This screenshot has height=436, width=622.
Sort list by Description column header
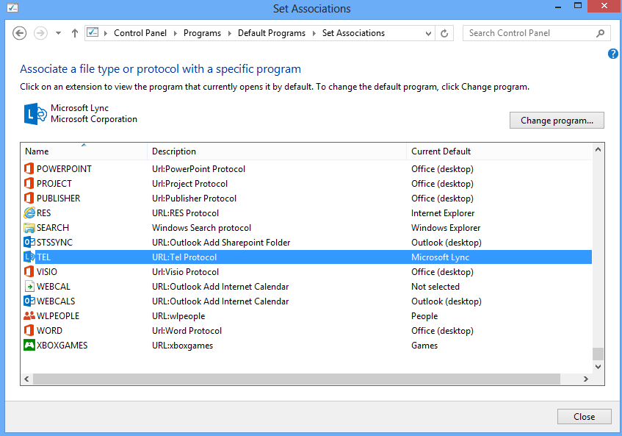click(277, 151)
